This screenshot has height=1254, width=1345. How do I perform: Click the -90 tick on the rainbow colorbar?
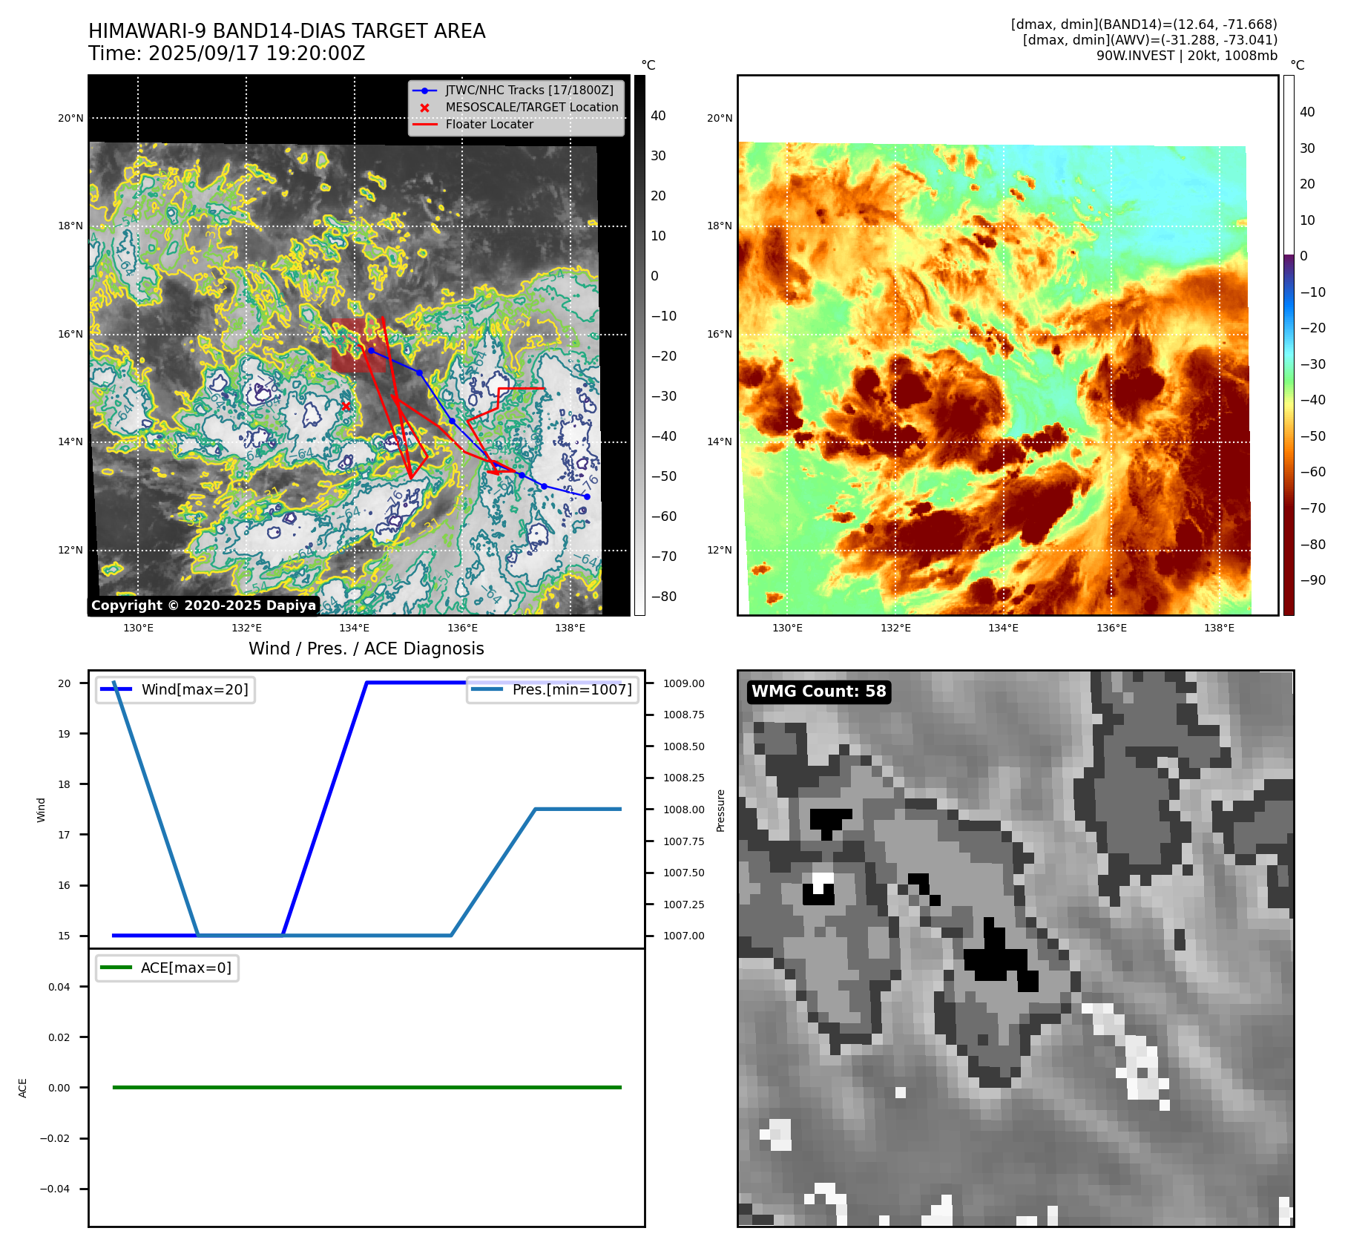(1312, 580)
